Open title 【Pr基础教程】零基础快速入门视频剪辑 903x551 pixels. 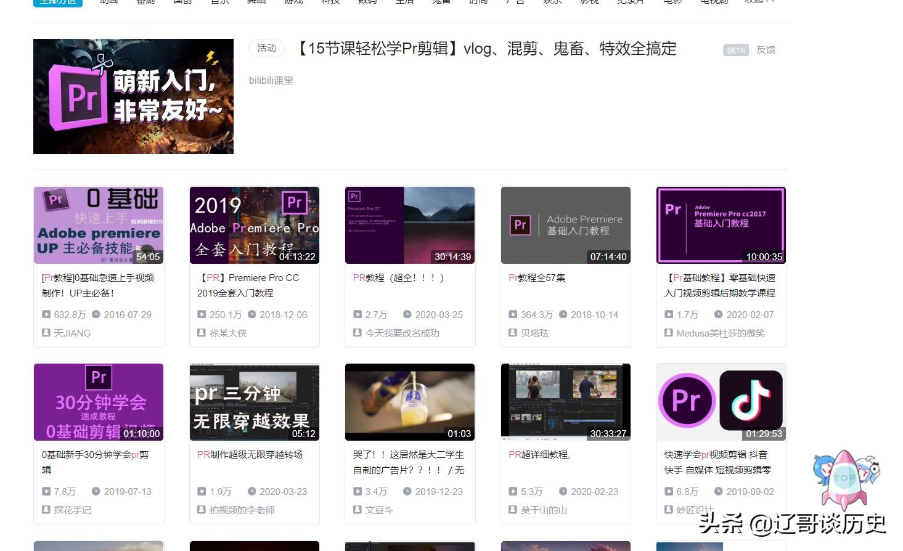click(x=720, y=285)
